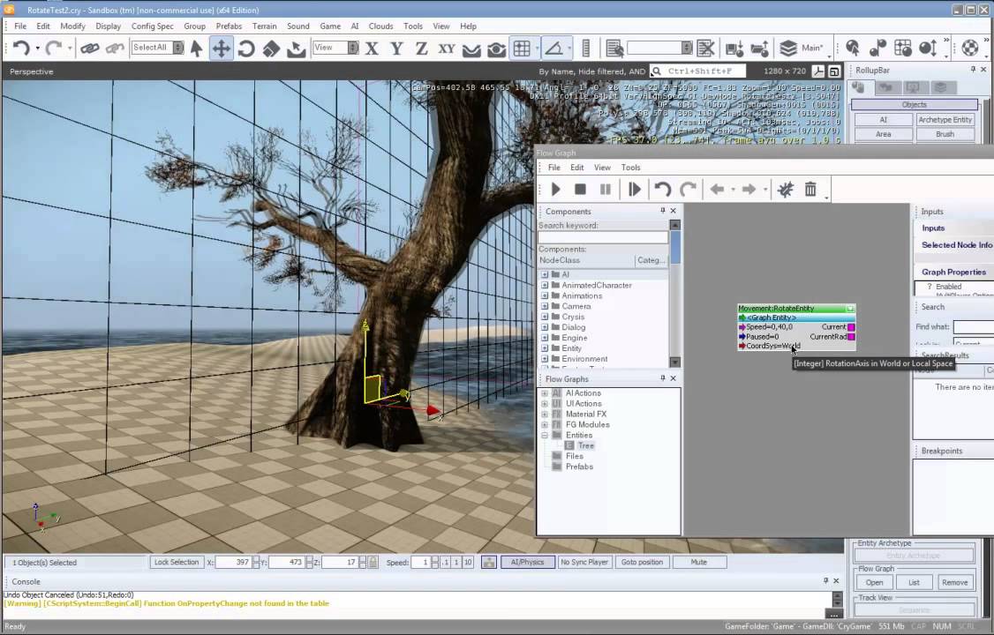
Task: Click the Play button in Flow Graph toolbar
Action: click(x=556, y=190)
